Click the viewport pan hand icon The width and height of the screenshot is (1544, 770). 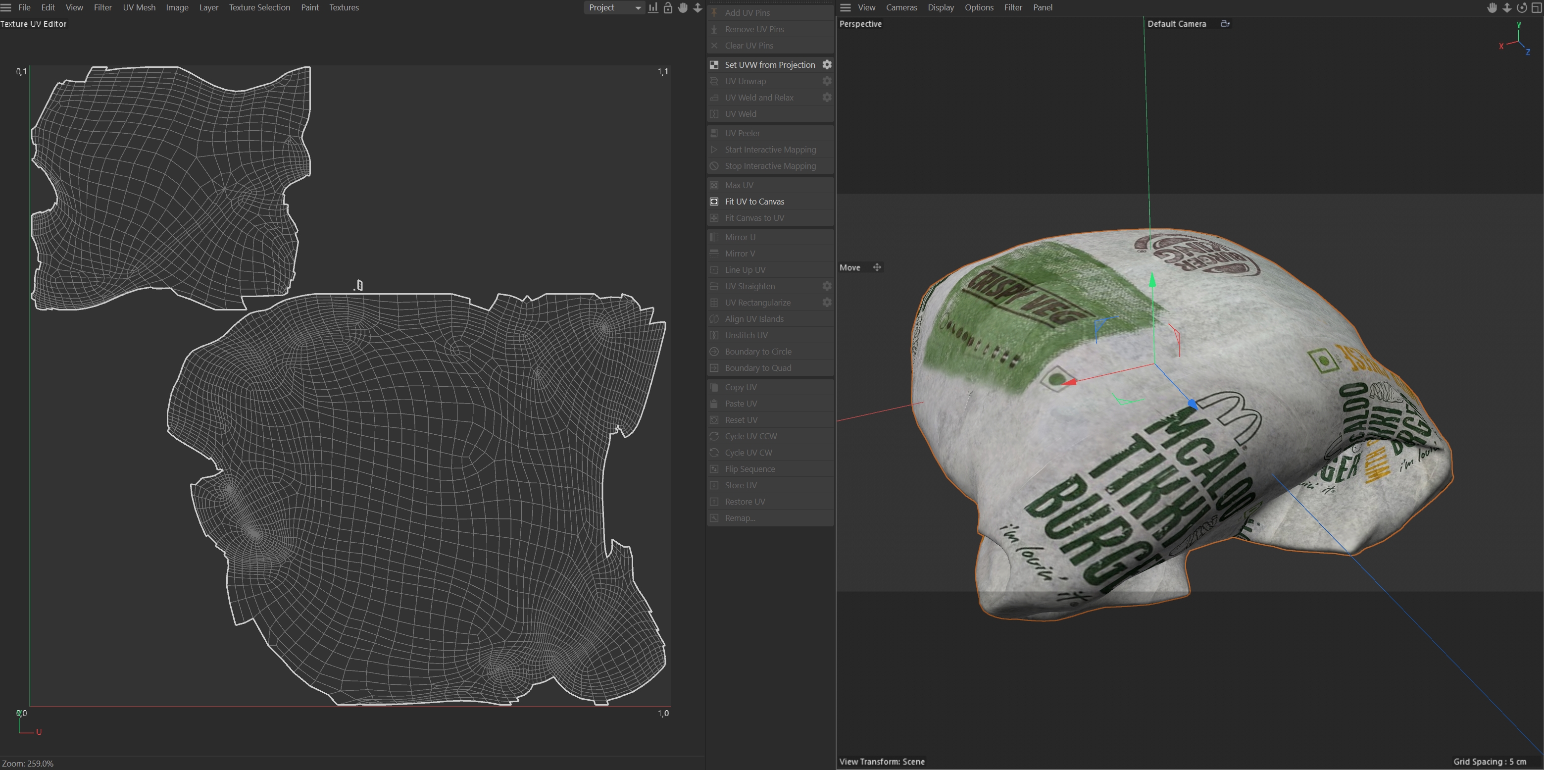click(1492, 8)
